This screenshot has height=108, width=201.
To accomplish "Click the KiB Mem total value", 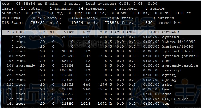I will click(x=38, y=18).
